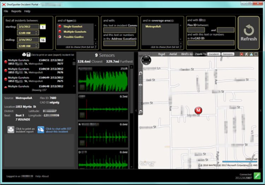Screen dimensions: 265x185
Task: Click the starting date field 2/1/2012
Action: [x=28, y=27]
